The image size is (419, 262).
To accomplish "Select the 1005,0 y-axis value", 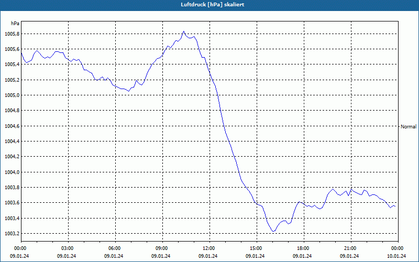I will (12, 95).
